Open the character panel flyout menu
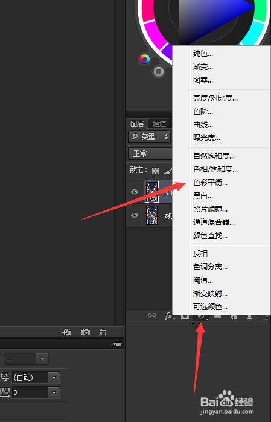The height and width of the screenshot is (422, 271). pyautogui.click(x=117, y=344)
